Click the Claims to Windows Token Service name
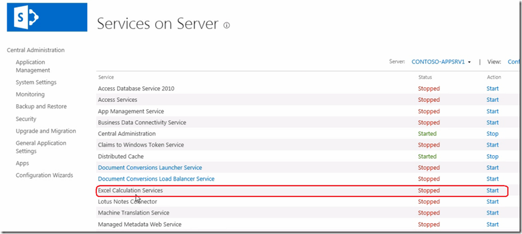The image size is (522, 234). click(x=141, y=145)
